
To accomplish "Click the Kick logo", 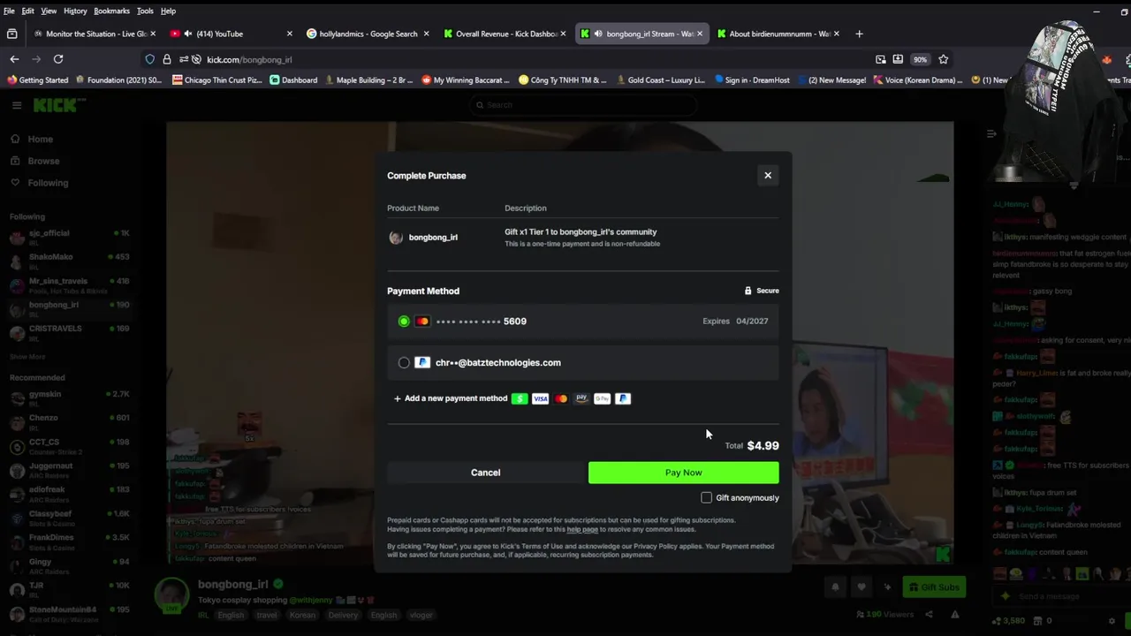I will point(58,105).
